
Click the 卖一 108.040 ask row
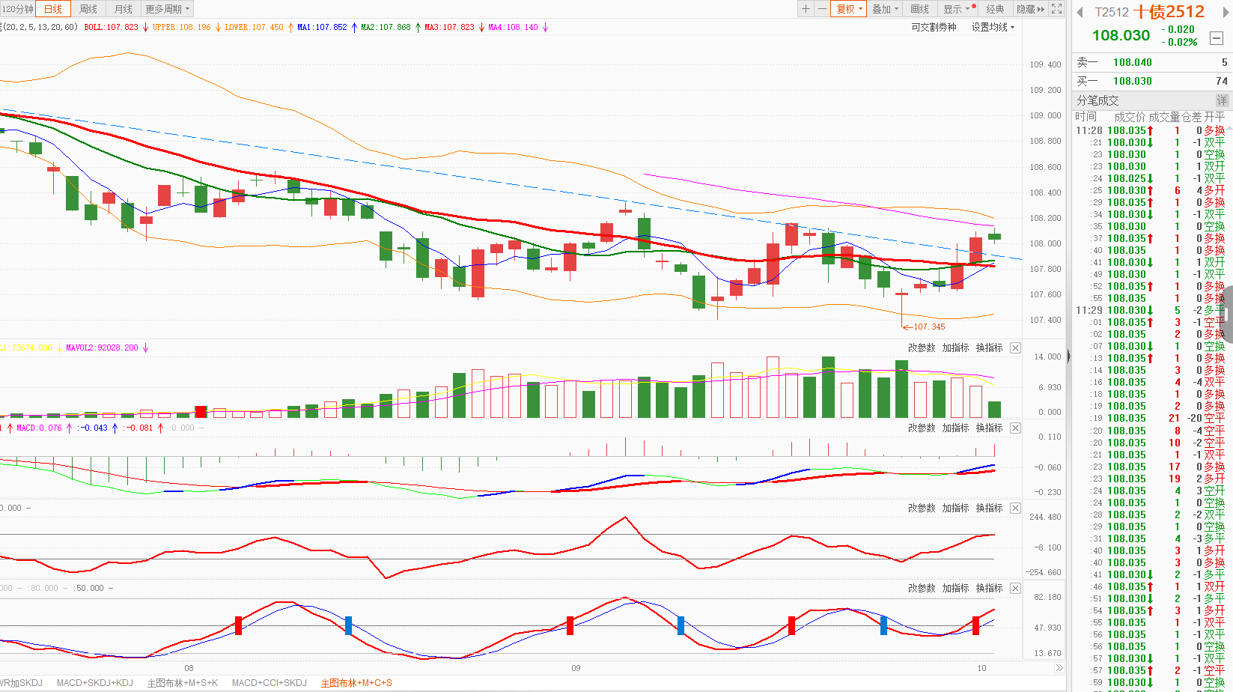(x=1152, y=62)
